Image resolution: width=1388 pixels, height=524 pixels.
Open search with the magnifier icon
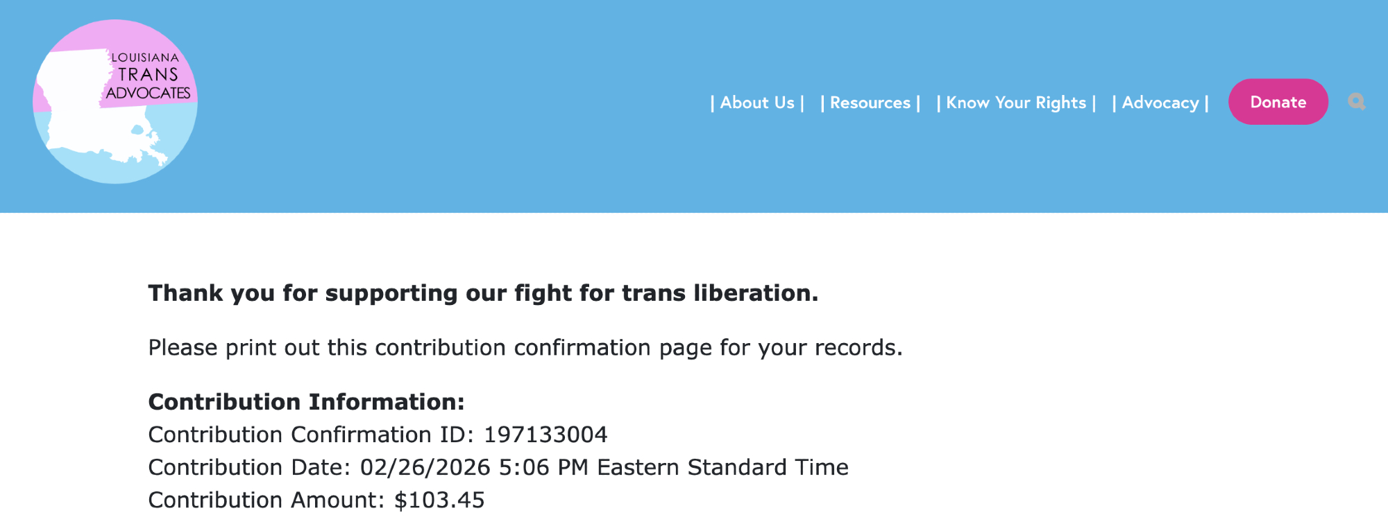click(x=1356, y=102)
